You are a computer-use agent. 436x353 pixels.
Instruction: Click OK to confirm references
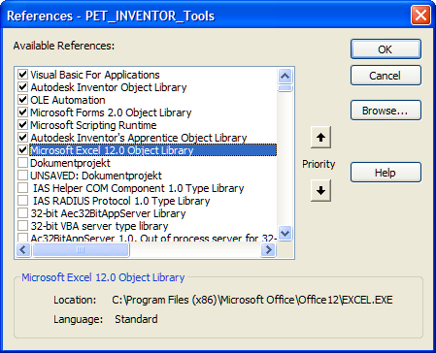386,49
